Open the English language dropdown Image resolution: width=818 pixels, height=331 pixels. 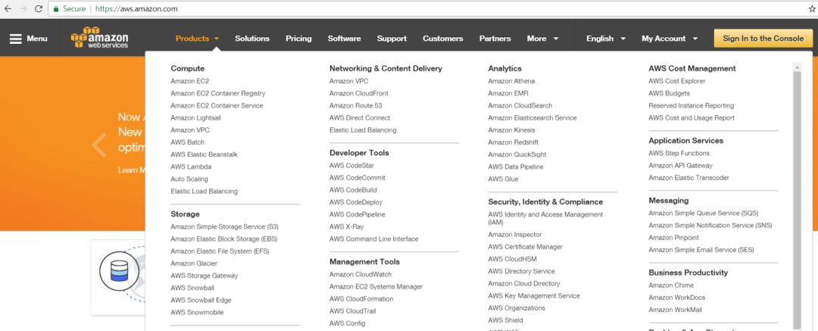pos(606,39)
